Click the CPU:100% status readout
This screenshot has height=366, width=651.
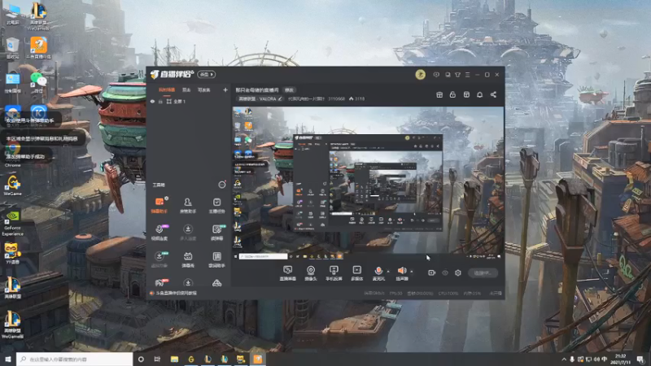[x=448, y=294]
